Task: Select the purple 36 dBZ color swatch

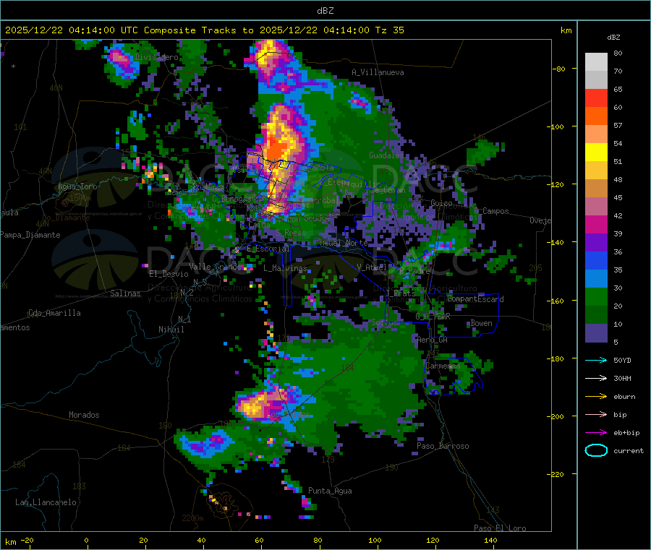Action: (596, 243)
